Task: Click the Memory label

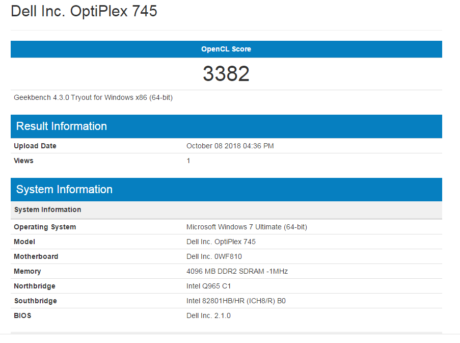Action: (x=28, y=272)
